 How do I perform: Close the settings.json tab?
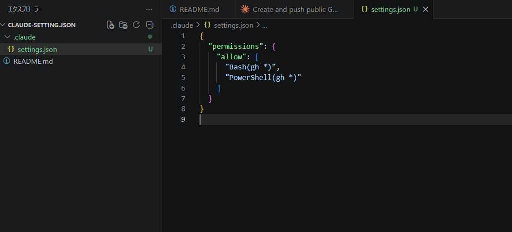click(426, 10)
